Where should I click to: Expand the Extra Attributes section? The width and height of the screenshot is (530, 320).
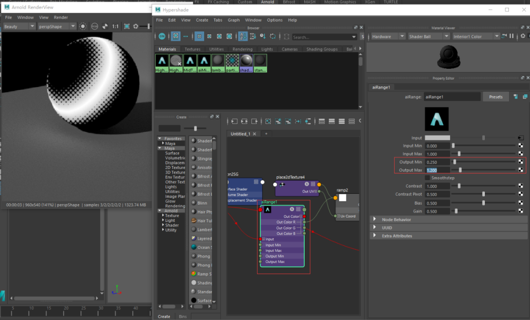(374, 236)
